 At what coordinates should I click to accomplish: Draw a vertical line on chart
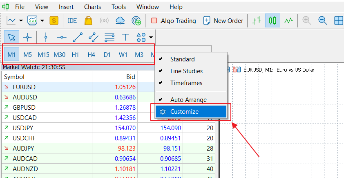[x=45, y=38]
